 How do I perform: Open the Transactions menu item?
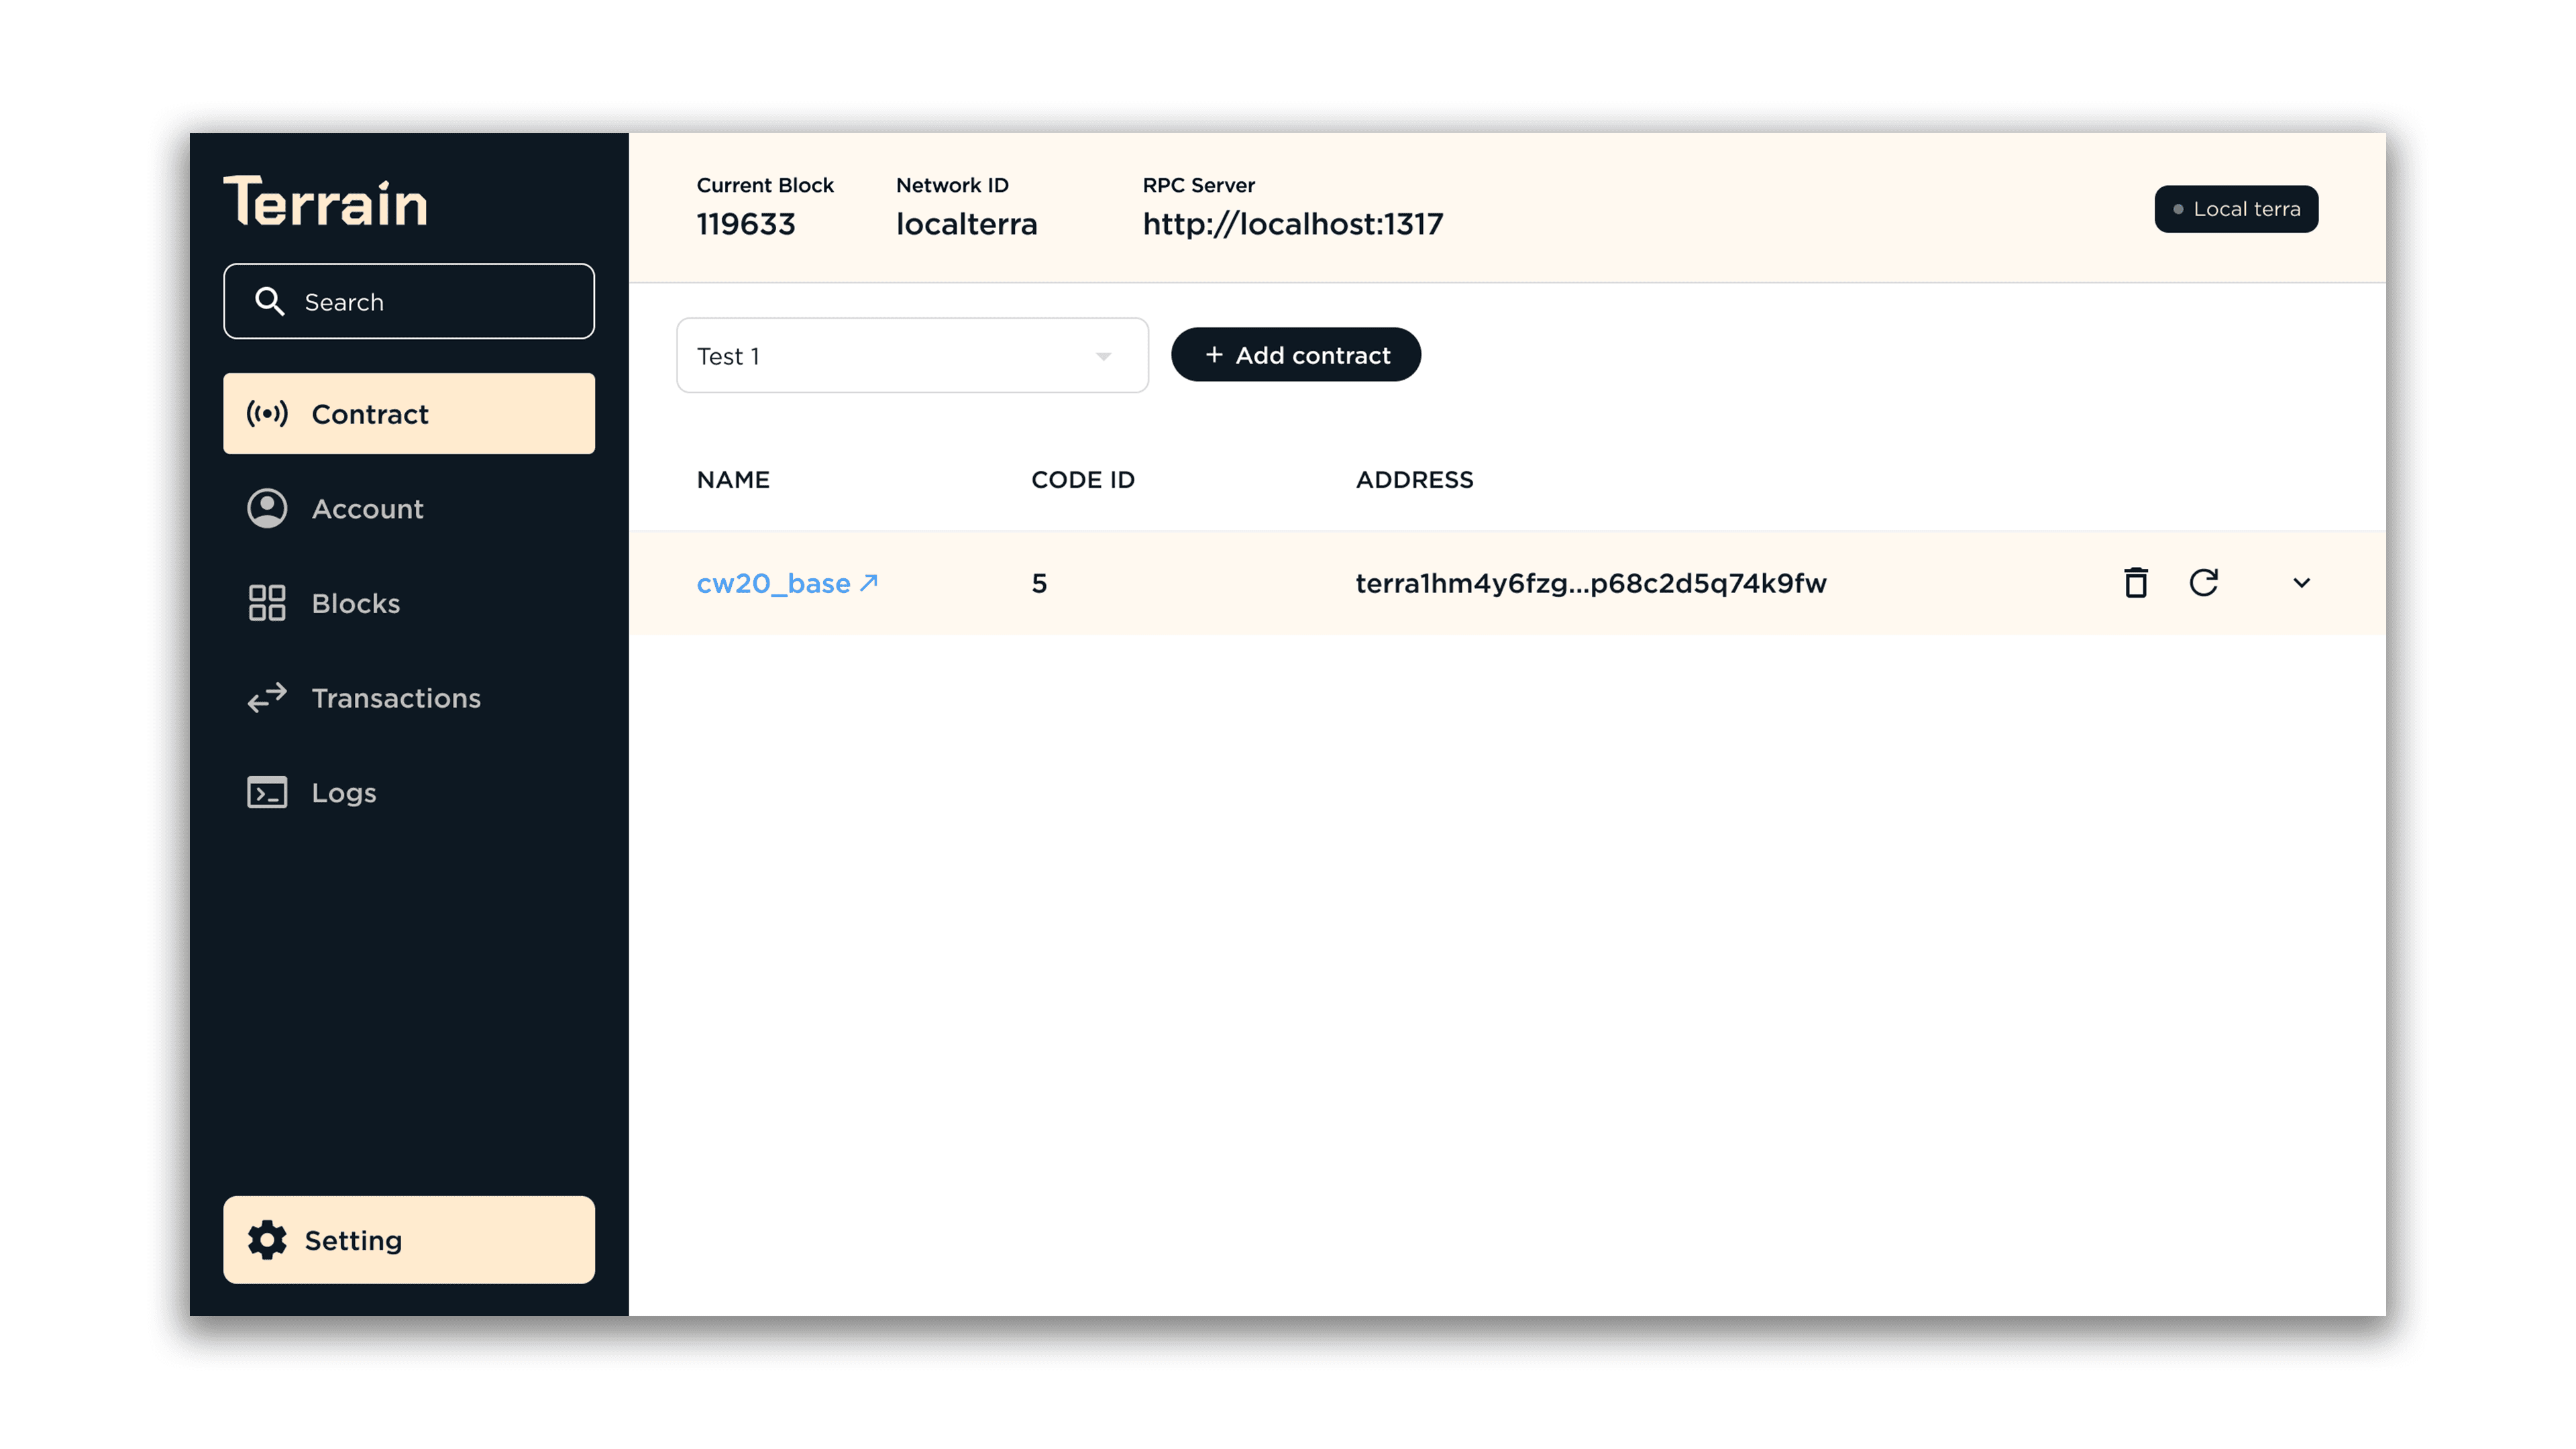pyautogui.click(x=396, y=697)
